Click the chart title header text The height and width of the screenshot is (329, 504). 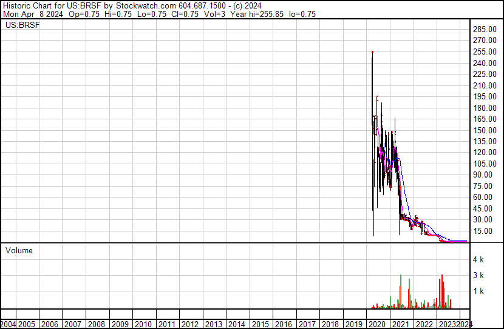132,6
